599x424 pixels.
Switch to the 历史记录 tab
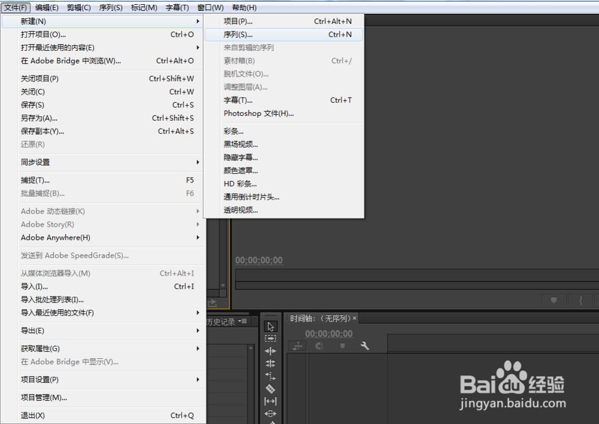click(x=221, y=322)
